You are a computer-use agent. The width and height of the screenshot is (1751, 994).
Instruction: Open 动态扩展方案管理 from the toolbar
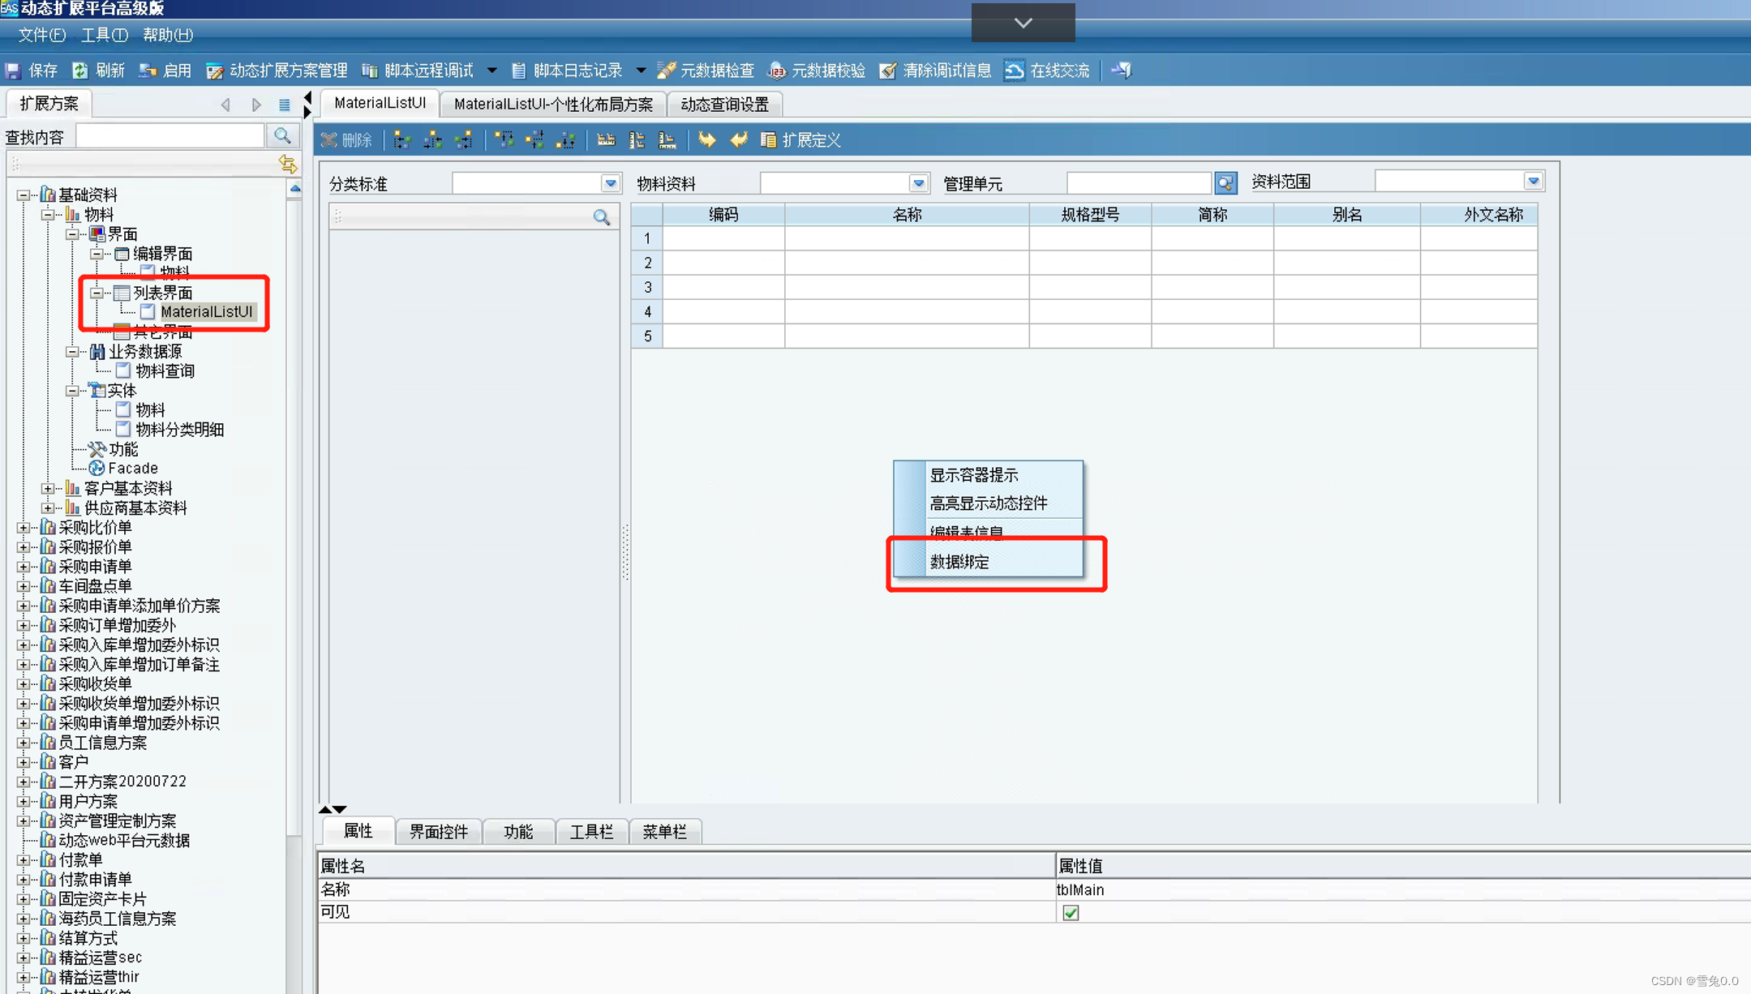(x=278, y=71)
